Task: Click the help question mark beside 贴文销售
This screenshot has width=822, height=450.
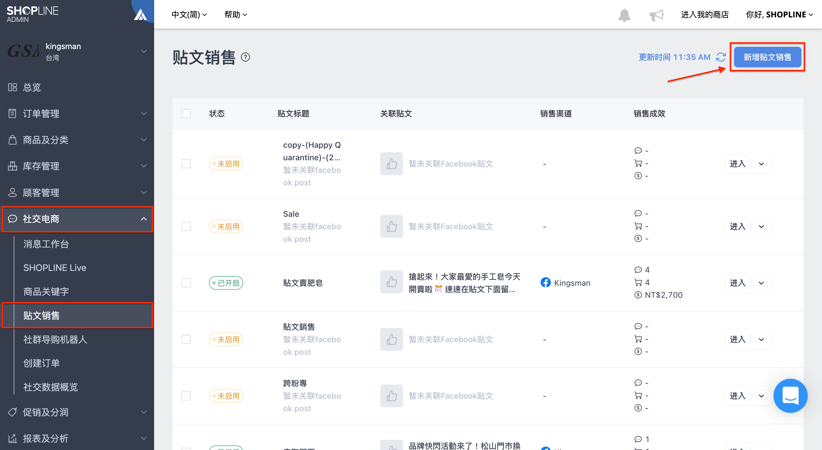Action: [245, 57]
